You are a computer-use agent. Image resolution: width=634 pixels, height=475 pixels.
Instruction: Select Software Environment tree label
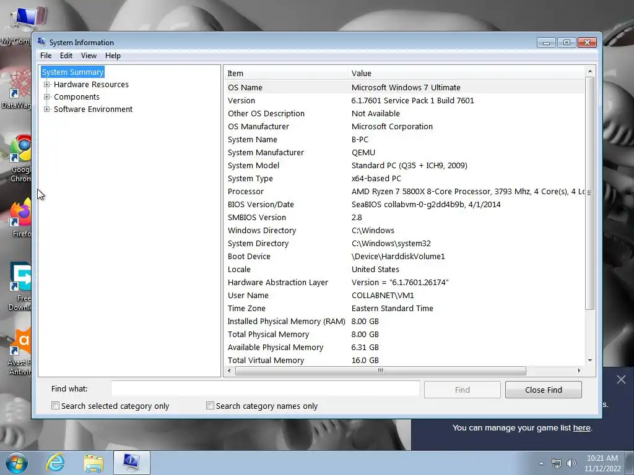93,109
